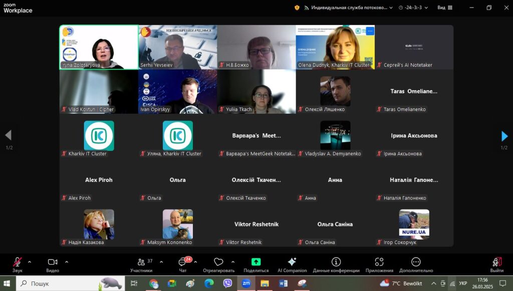Click Vladyslav A. Demyanenko profile picture
This screenshot has height=291, width=513.
[335, 135]
